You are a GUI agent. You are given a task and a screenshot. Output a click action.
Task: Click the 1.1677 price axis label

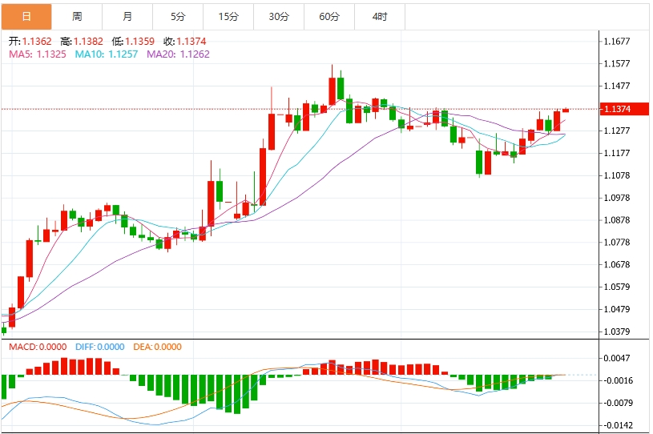click(x=617, y=41)
